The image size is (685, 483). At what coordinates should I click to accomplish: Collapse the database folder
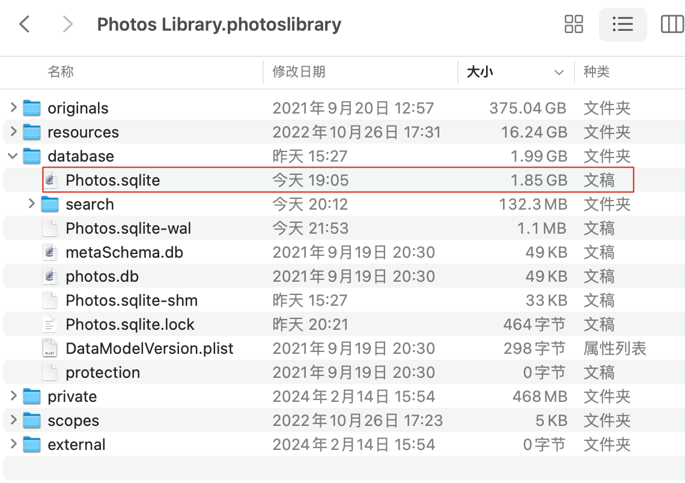pos(13,156)
